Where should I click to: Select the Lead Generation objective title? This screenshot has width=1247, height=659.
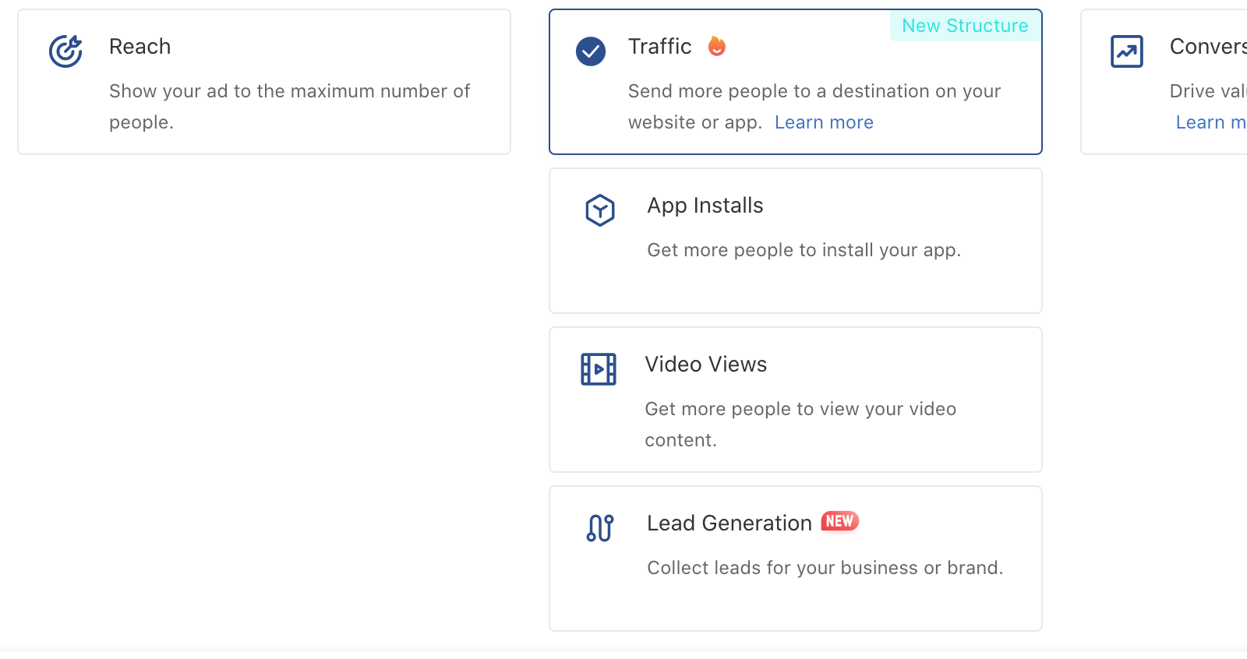(x=729, y=523)
